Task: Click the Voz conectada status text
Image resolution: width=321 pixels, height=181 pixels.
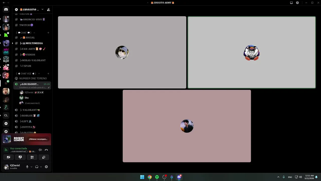Action: 18,149
